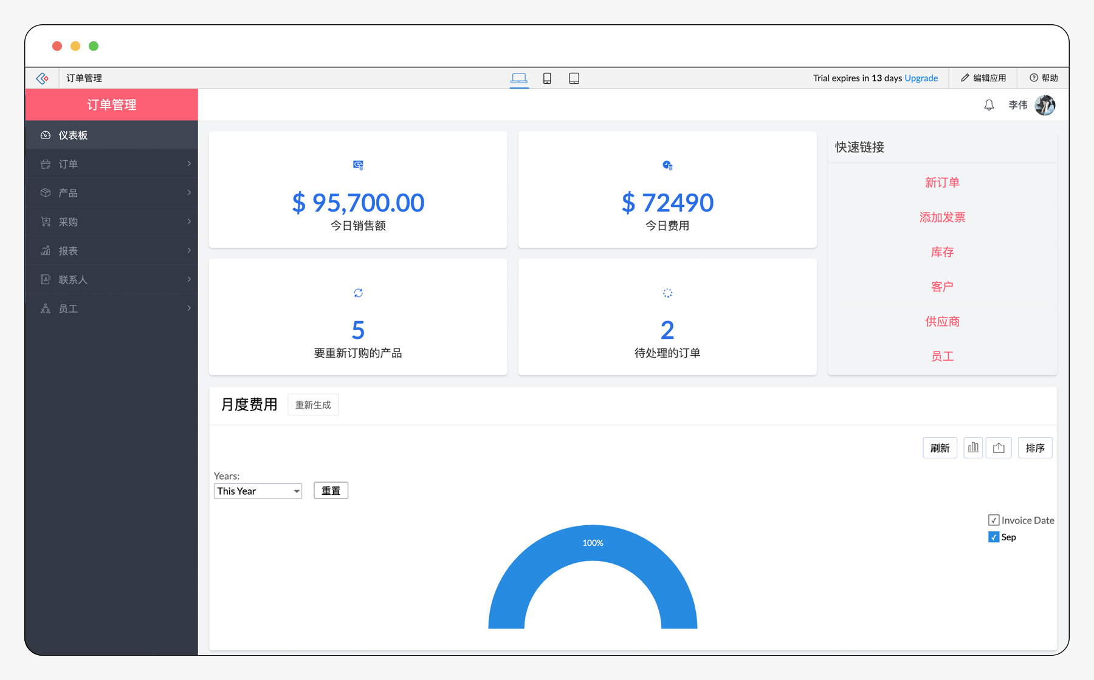1094x680 pixels.
Task: Click the 订单管理 title in top bar
Action: 84,78
